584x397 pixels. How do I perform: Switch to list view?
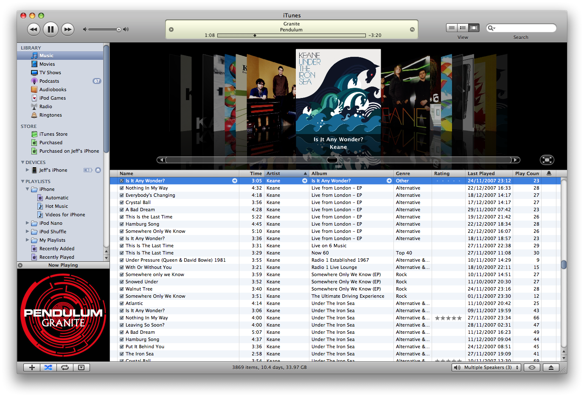tap(452, 28)
